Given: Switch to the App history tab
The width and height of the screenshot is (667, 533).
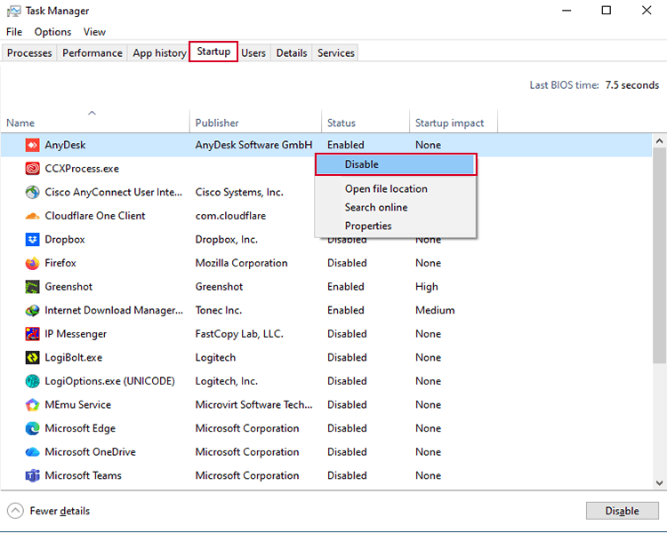Looking at the screenshot, I should [159, 52].
